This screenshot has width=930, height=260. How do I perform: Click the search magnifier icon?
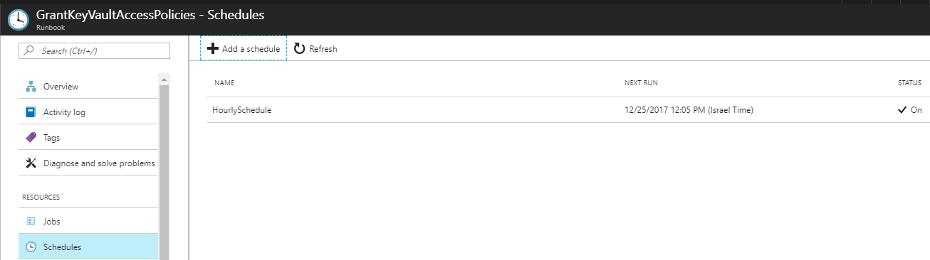point(29,51)
